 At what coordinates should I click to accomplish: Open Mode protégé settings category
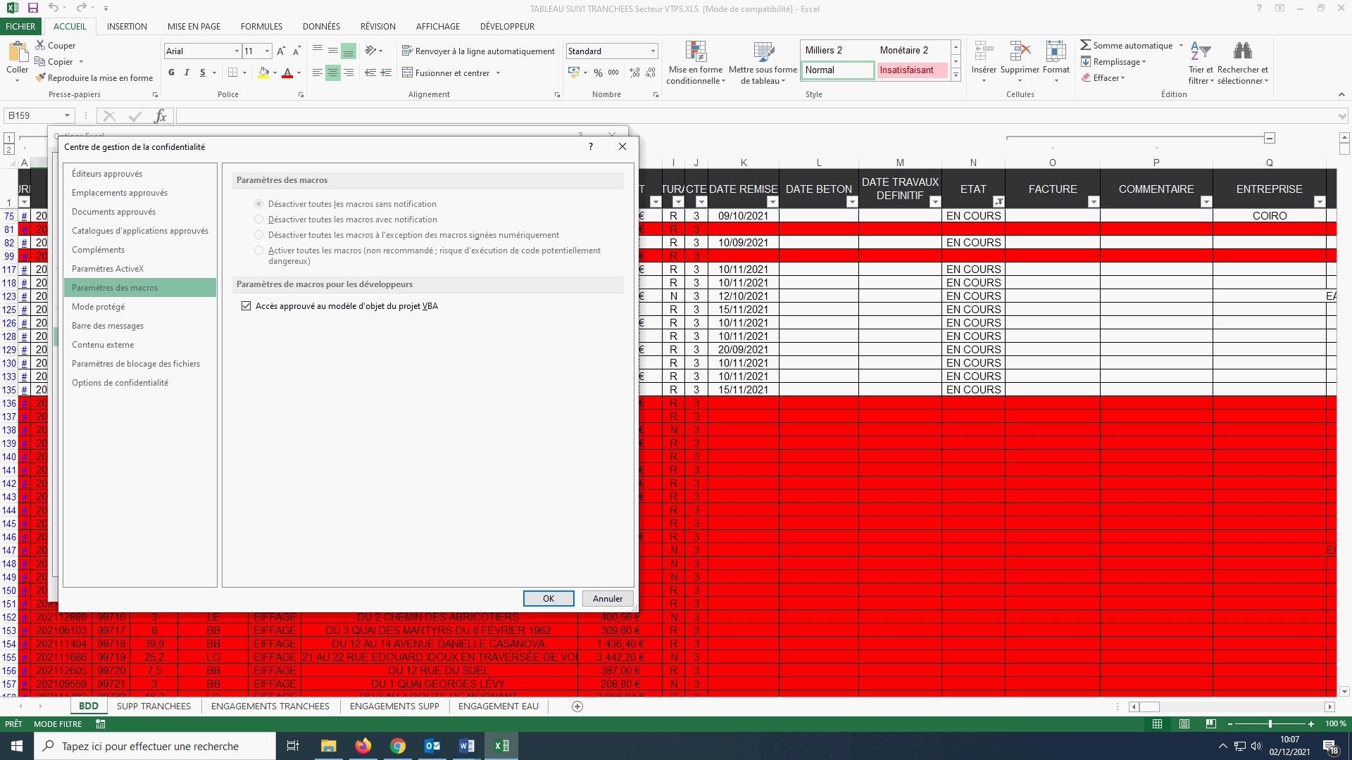click(x=99, y=307)
